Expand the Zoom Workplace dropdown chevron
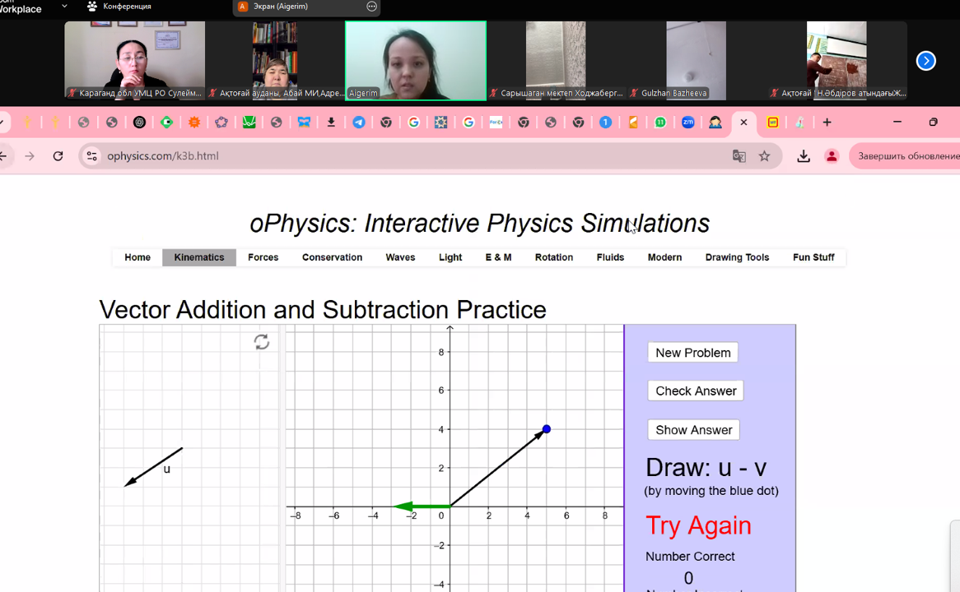960x592 pixels. click(x=64, y=7)
